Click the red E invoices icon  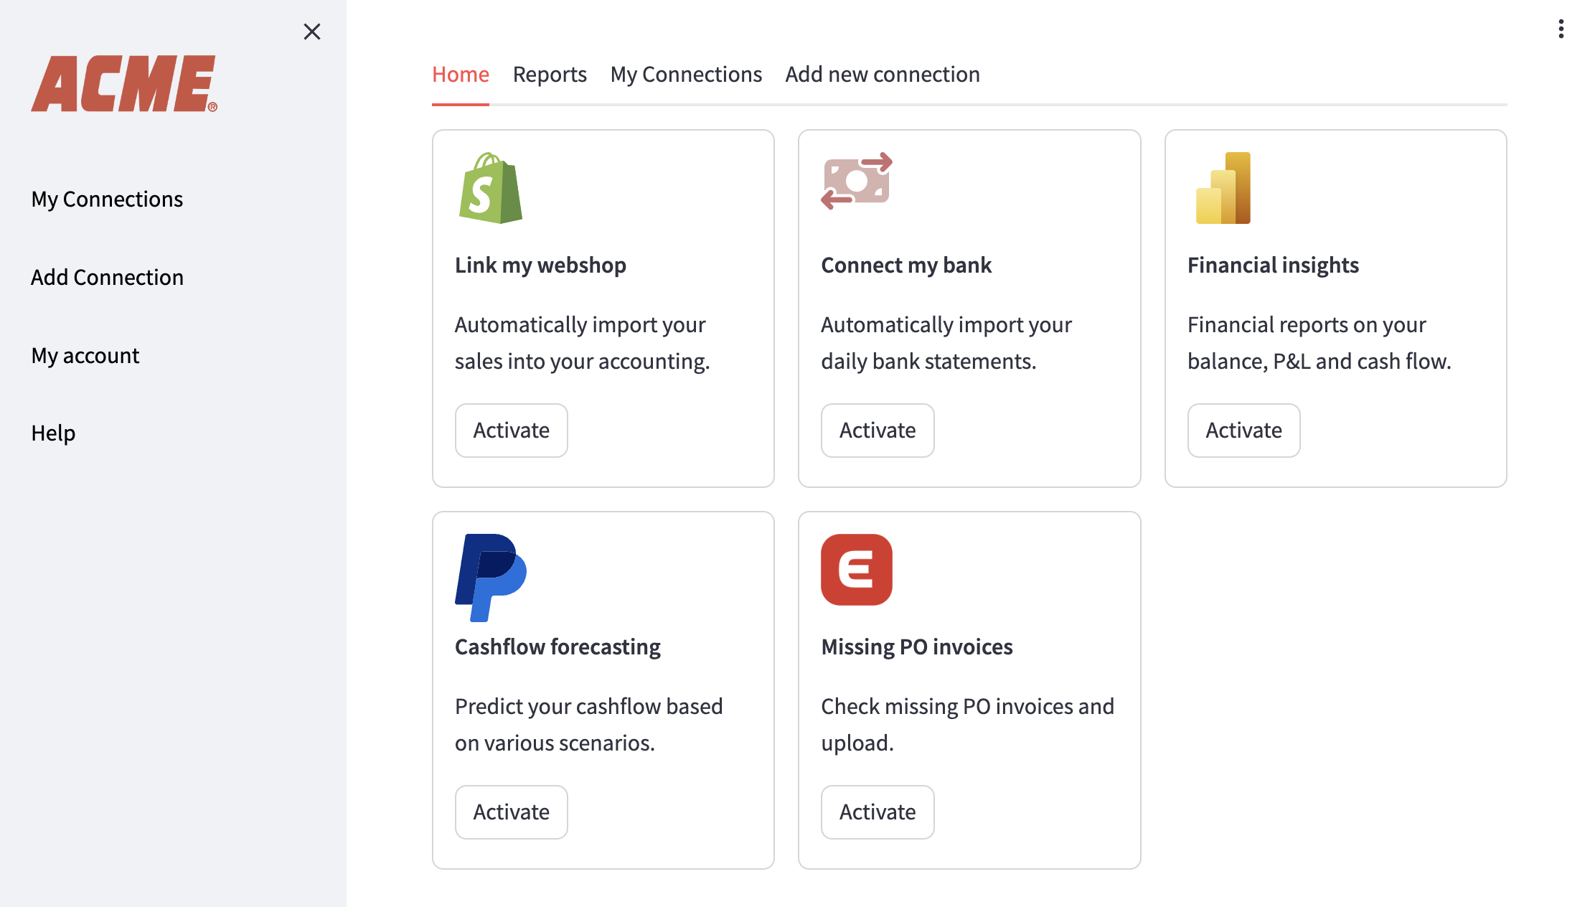click(x=857, y=570)
